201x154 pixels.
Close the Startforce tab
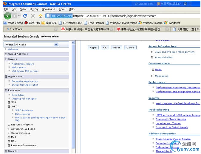pos(56,29)
